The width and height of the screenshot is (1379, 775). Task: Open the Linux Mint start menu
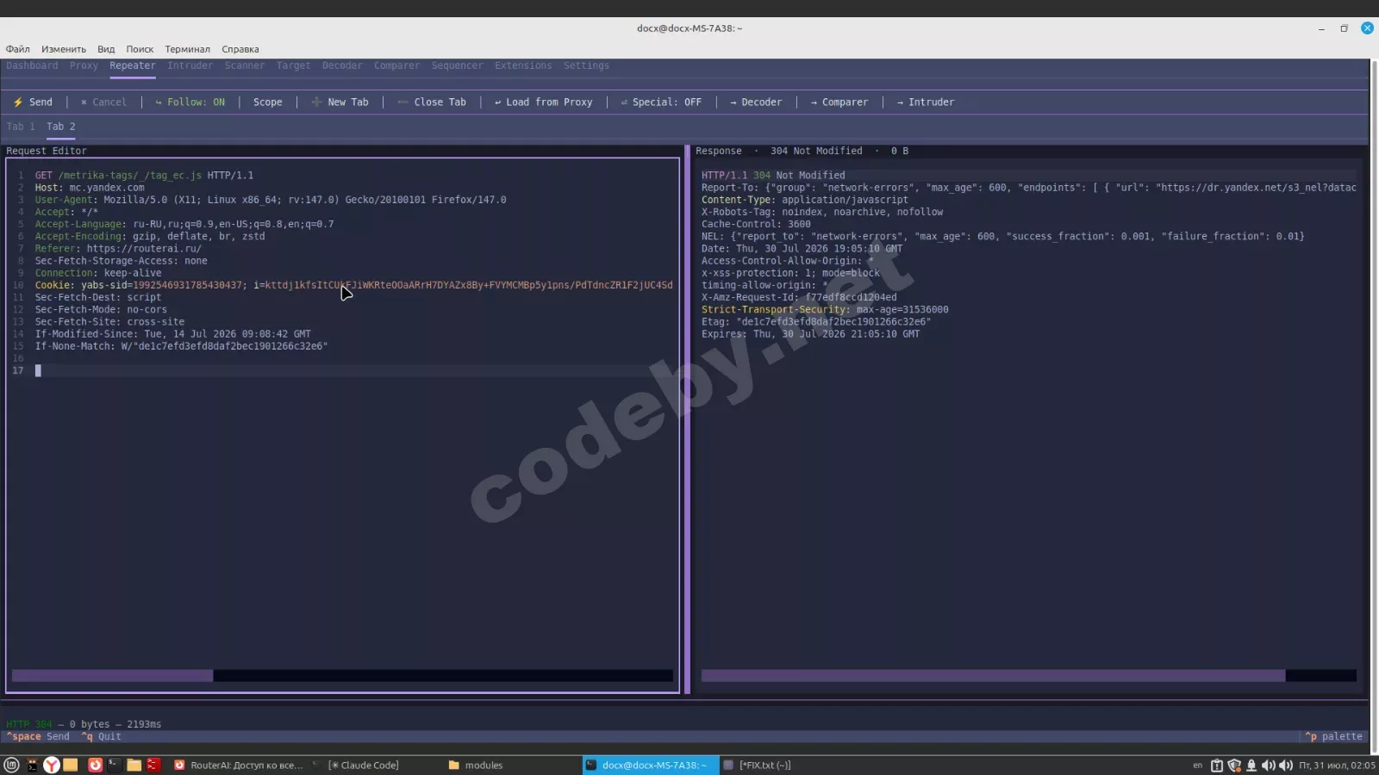click(11, 765)
